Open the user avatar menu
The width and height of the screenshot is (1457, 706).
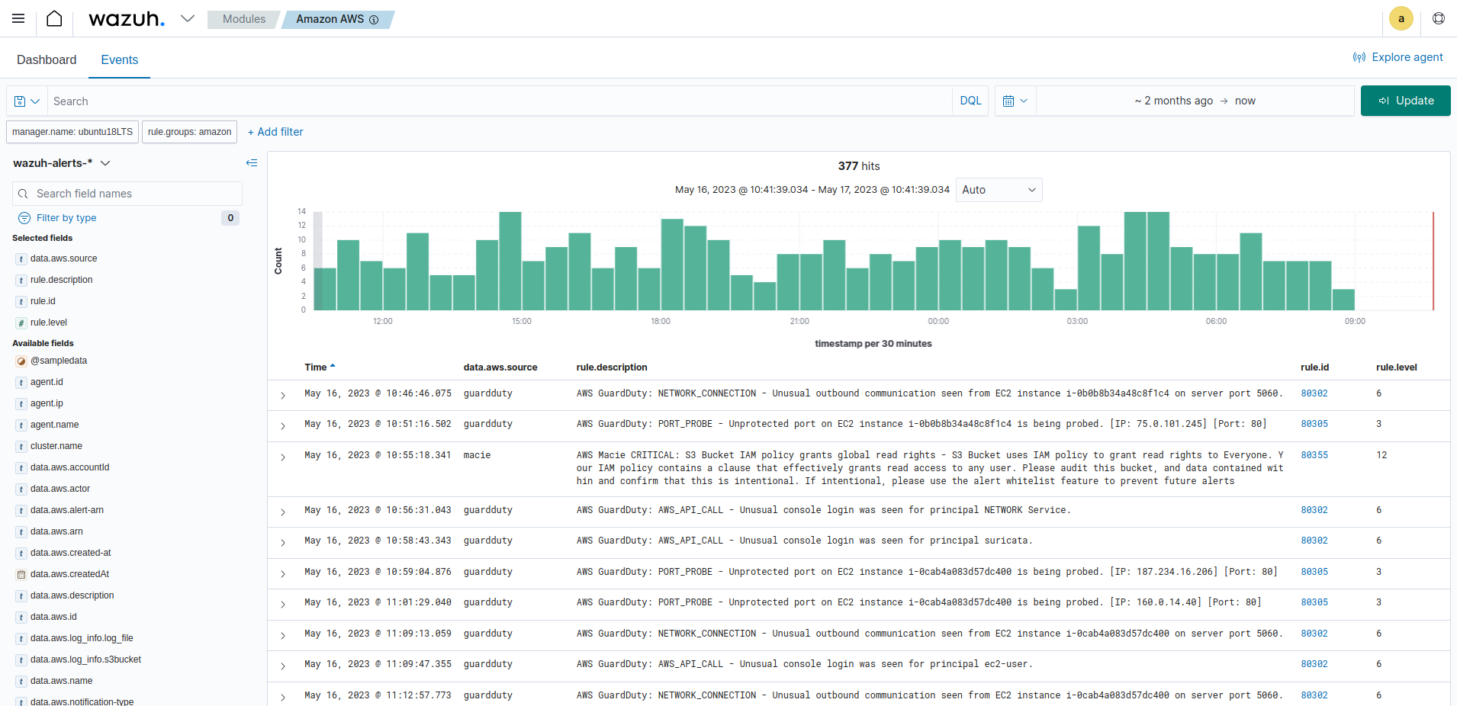point(1401,18)
